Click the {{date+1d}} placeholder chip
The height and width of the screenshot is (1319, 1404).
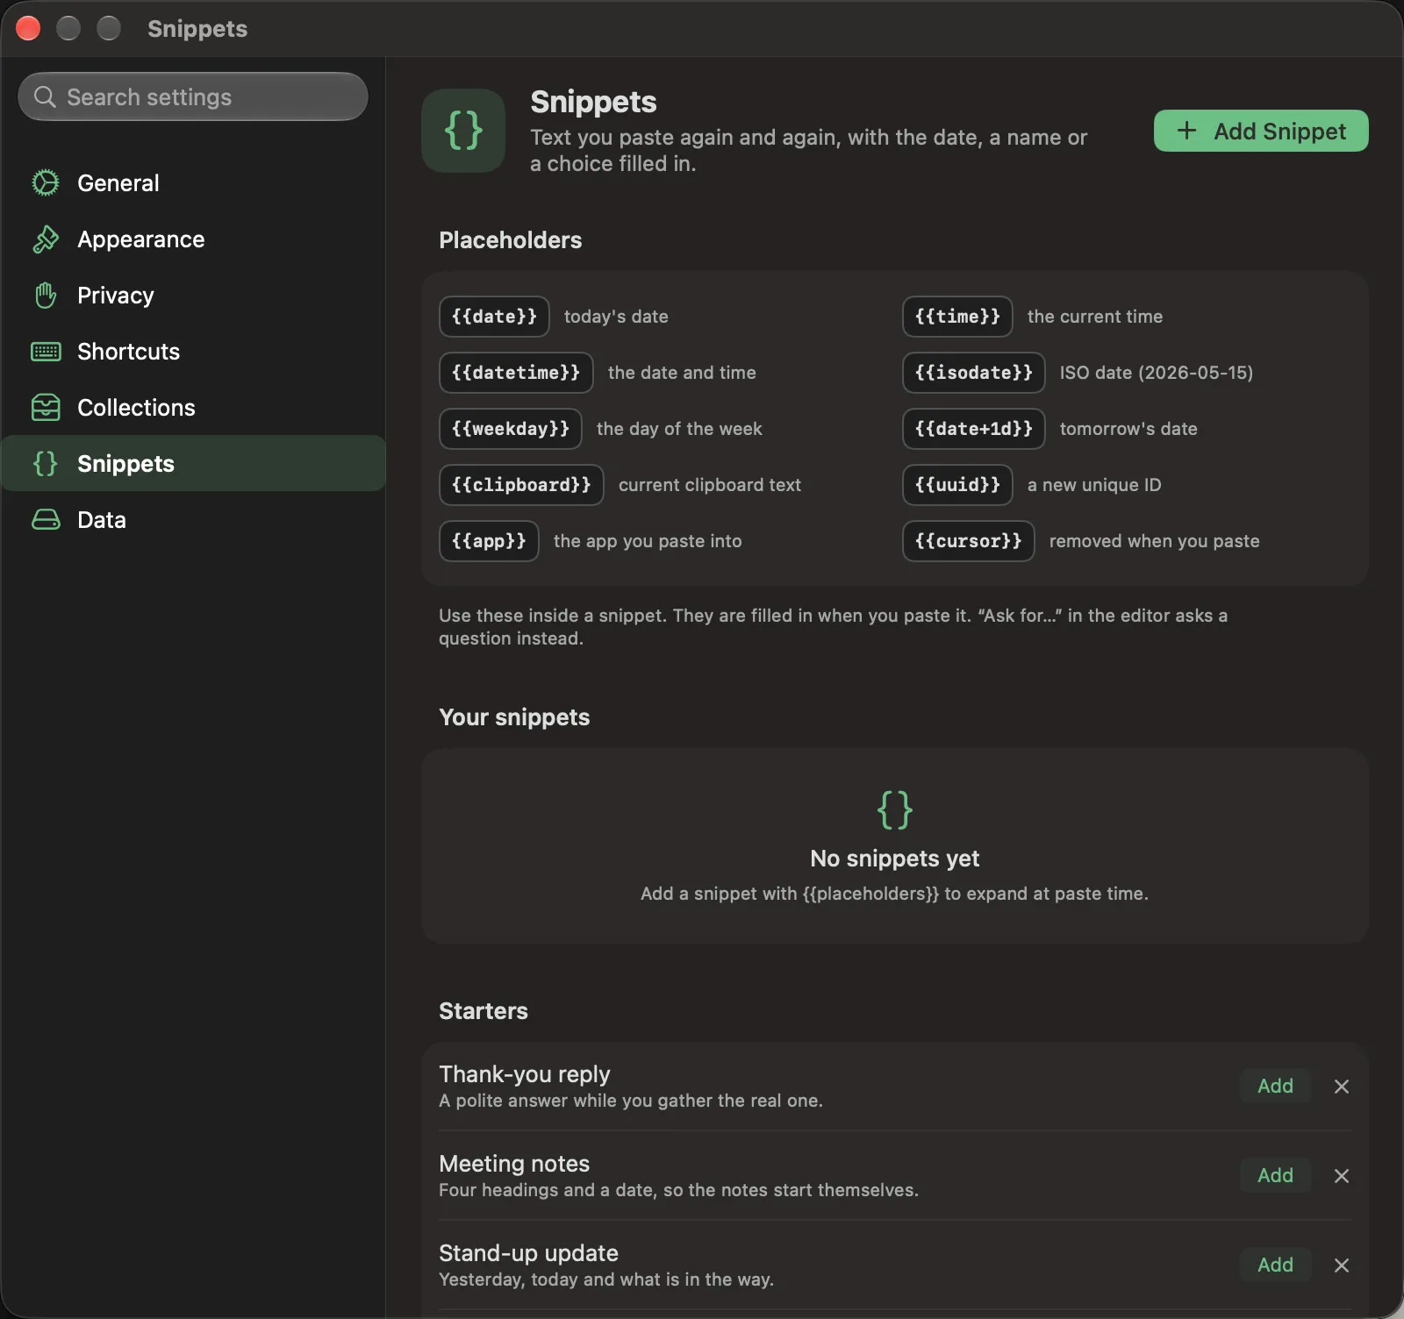pos(974,429)
